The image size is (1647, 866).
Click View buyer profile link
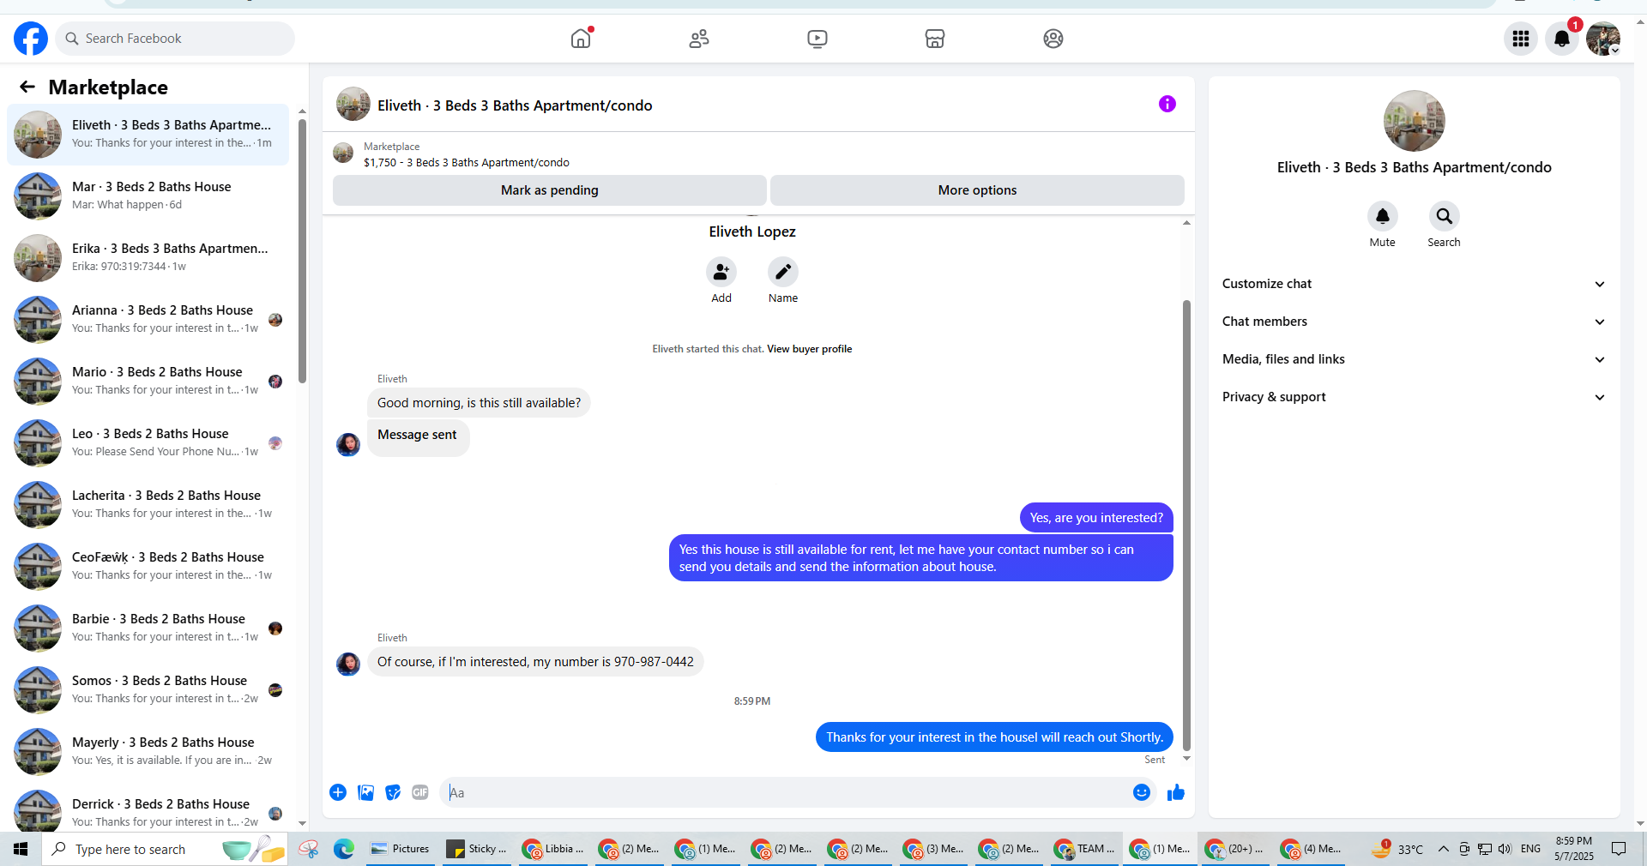click(x=809, y=349)
